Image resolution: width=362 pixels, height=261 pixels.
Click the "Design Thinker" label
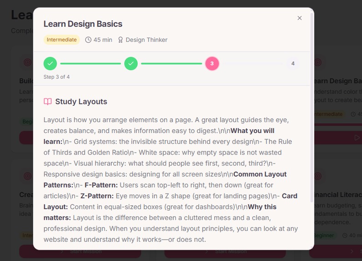point(146,40)
